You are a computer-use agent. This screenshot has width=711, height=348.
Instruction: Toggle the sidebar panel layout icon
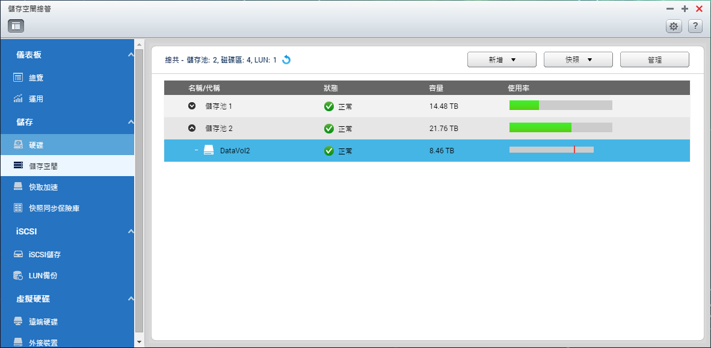click(x=16, y=26)
